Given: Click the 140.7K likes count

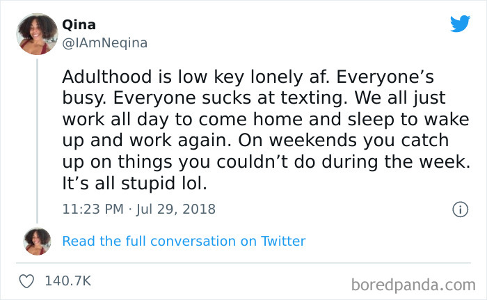Looking at the screenshot, I should [x=67, y=281].
